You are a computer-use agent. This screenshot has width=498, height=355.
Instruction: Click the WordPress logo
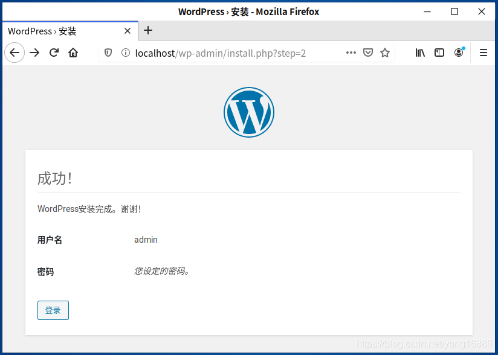tap(249, 112)
